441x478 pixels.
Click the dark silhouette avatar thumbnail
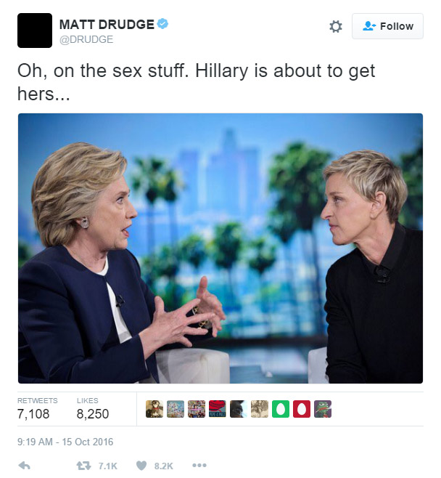[239, 409]
